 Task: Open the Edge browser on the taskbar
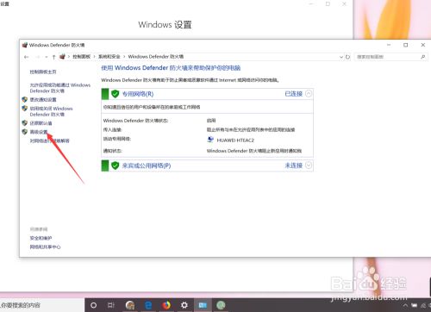coord(148,305)
